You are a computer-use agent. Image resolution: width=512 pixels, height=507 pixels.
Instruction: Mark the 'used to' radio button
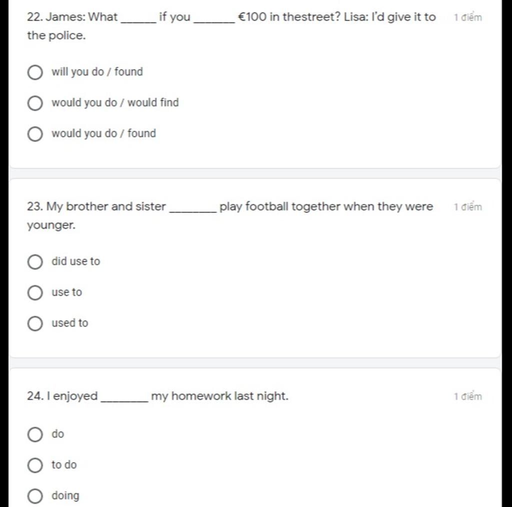[x=34, y=324]
